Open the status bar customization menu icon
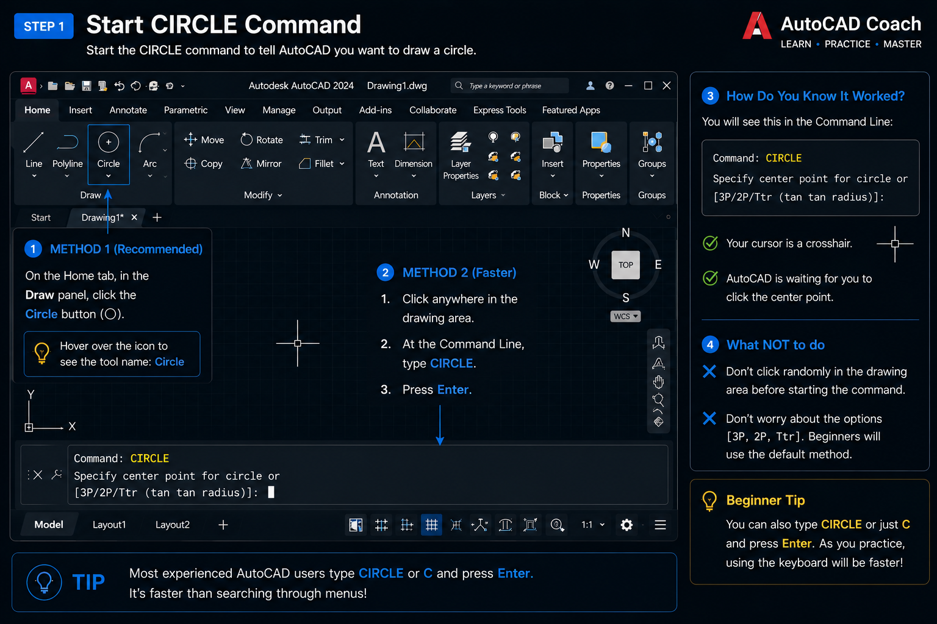Image resolution: width=937 pixels, height=624 pixels. (660, 525)
